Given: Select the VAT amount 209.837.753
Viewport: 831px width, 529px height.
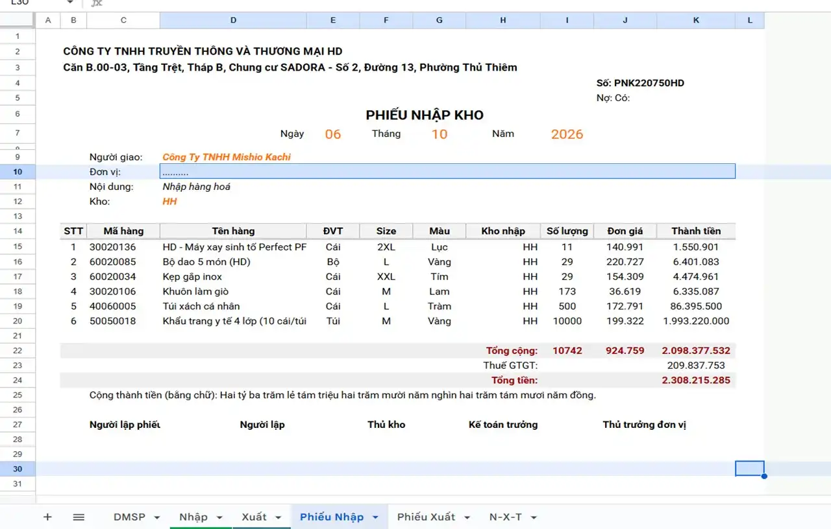Looking at the screenshot, I should coord(696,366).
